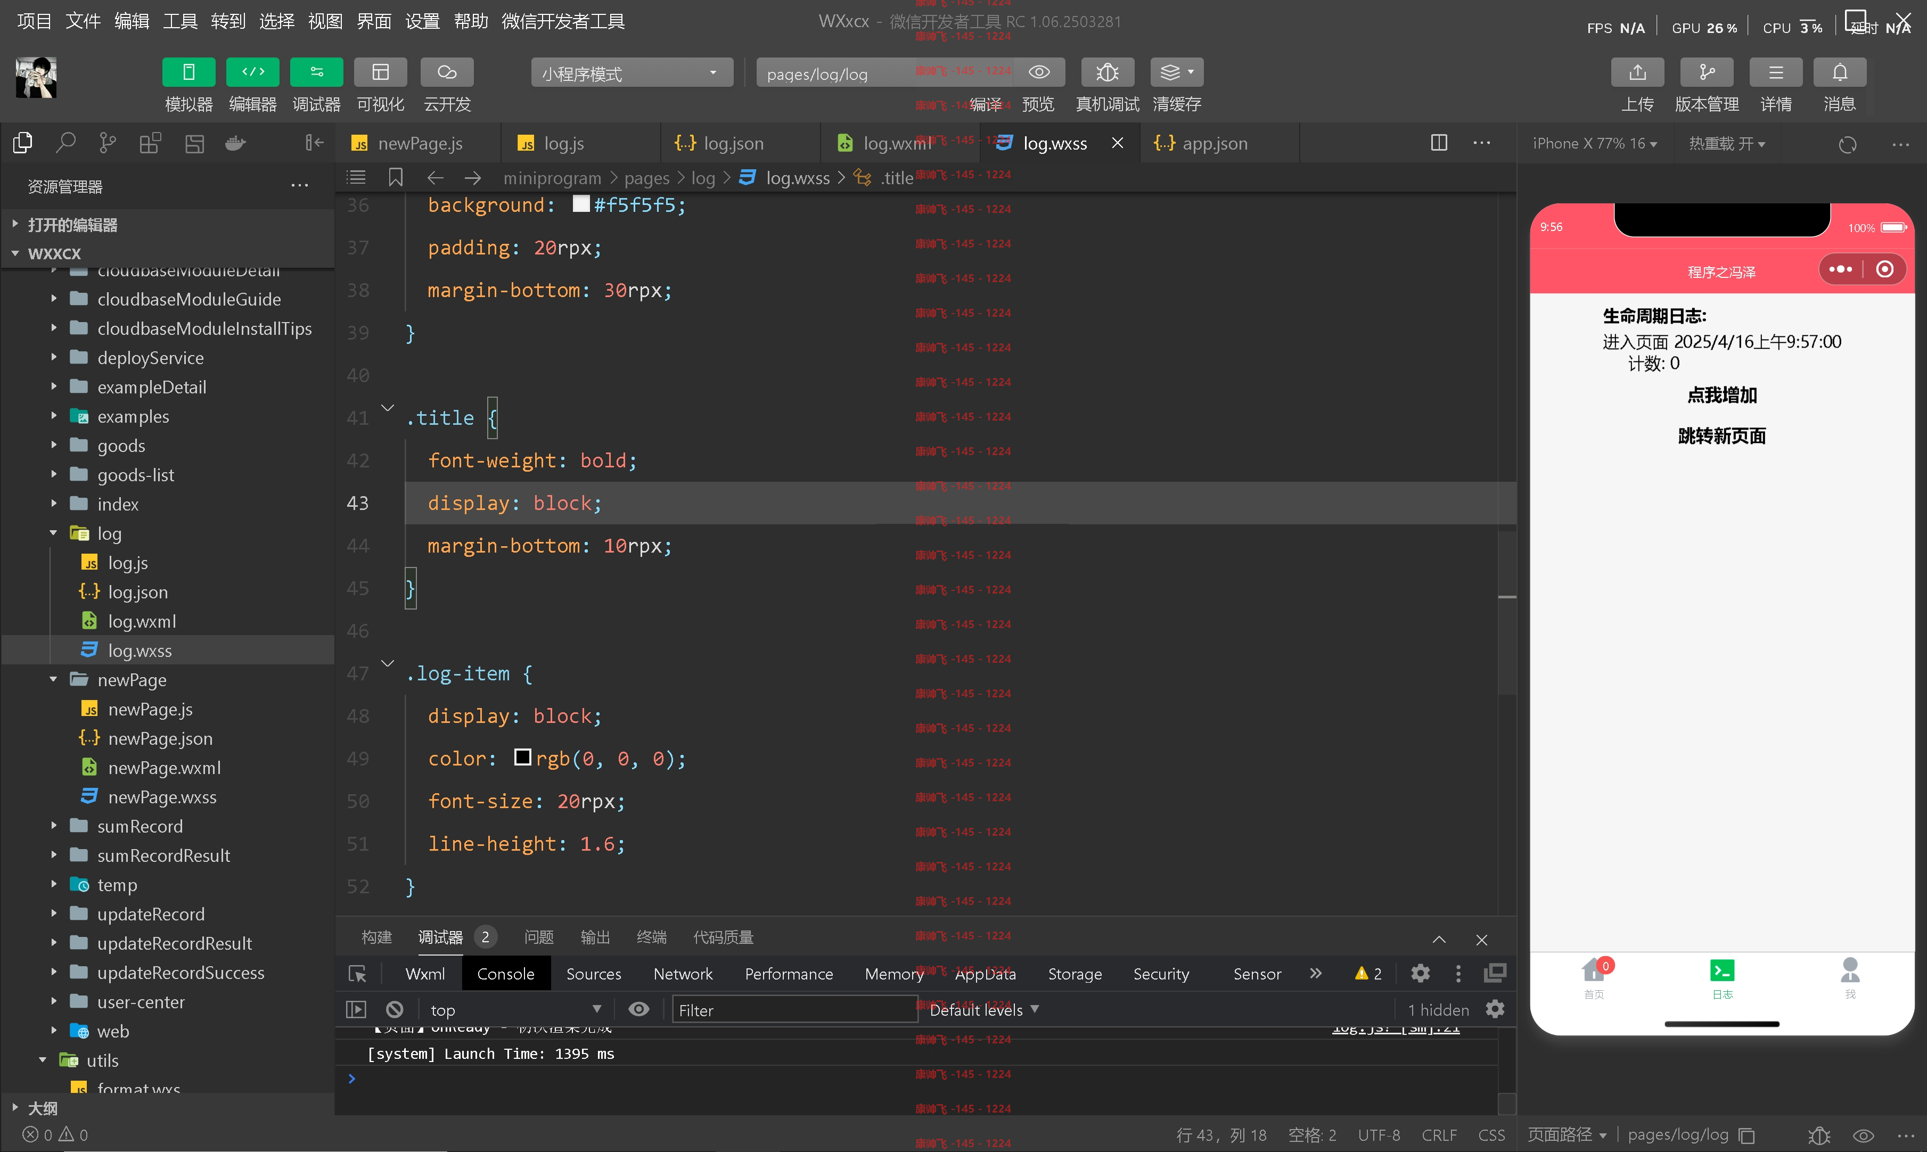Tap 点我增加 in the simulator
Screen dimensions: 1927x1152
tap(1721, 395)
